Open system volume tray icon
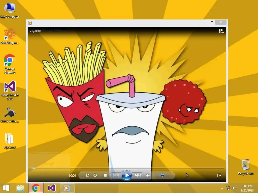This screenshot has height=193, width=258. (234, 188)
